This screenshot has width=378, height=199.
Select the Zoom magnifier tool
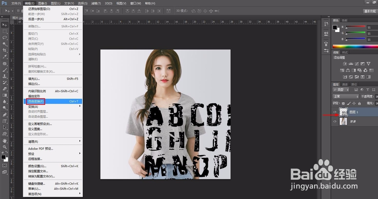tap(5, 147)
